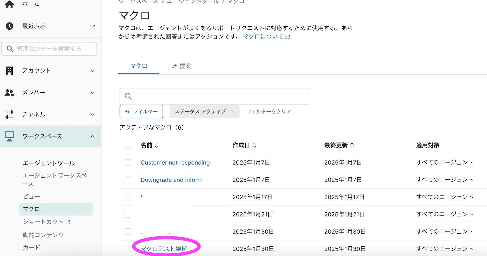Viewport: 487px width, 256px height.
Task: Select the Downgrade and inform row checkbox
Action: [128, 180]
